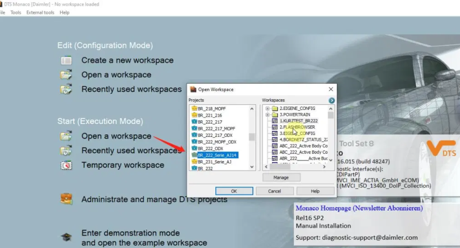This screenshot has width=460, height=248.
Task: Click the Temporary workspace clock icon
Action: click(x=66, y=165)
